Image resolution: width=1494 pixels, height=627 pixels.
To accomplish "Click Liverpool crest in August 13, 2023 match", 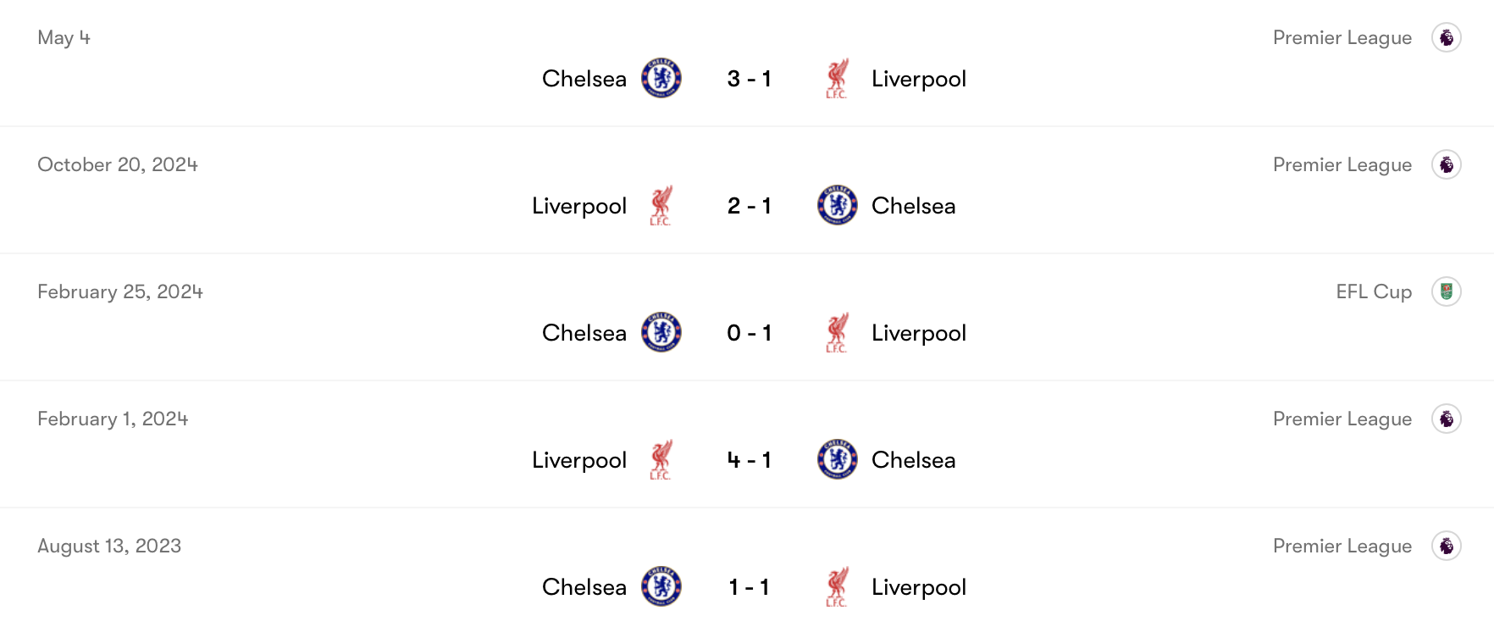I will pos(837,586).
